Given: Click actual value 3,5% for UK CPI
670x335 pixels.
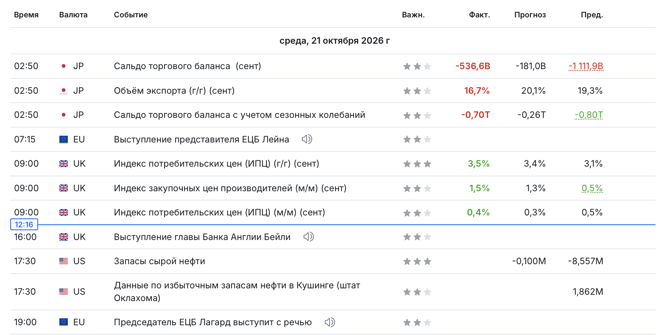Looking at the screenshot, I should (479, 164).
